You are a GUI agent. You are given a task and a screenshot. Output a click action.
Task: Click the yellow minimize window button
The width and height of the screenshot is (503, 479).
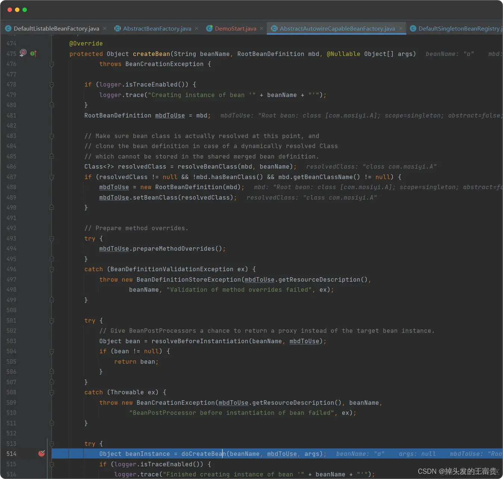click(17, 10)
